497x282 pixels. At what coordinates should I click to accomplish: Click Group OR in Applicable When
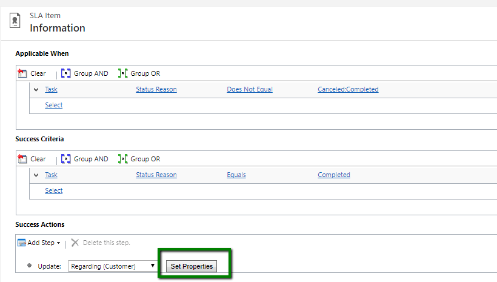(x=139, y=73)
